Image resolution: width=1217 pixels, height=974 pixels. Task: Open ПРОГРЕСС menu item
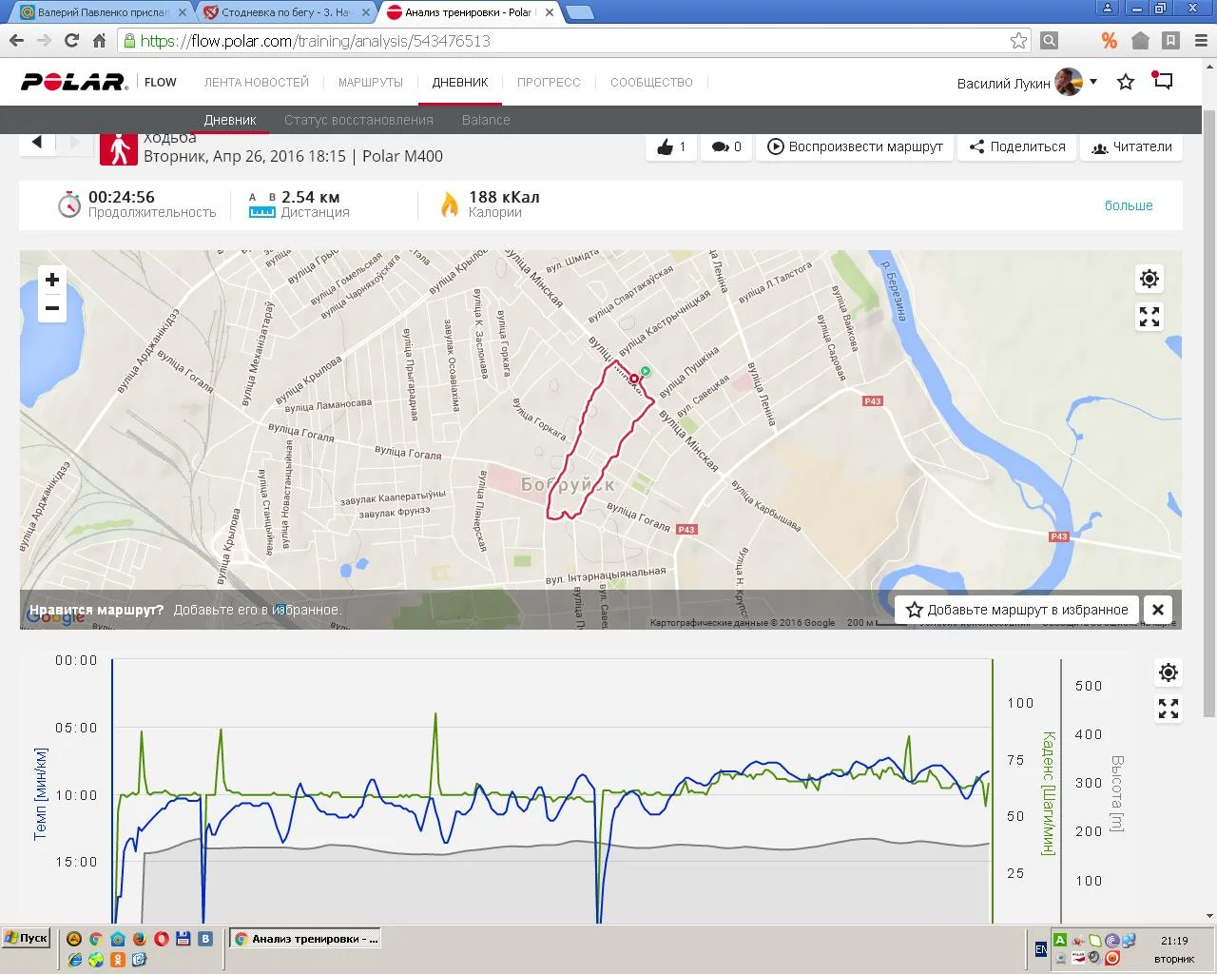(x=549, y=83)
